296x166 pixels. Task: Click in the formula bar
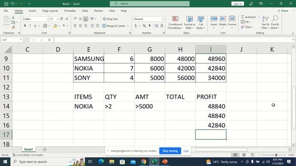click(173, 40)
